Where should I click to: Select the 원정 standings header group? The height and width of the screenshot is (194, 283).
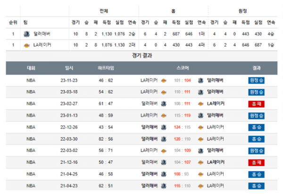(243, 11)
